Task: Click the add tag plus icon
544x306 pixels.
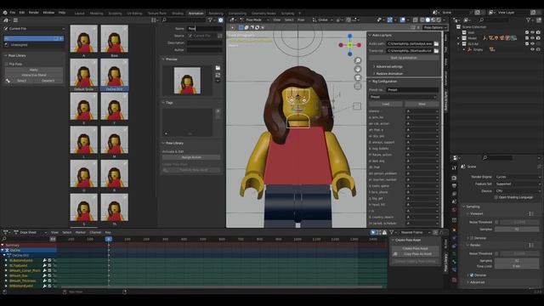Action: point(218,111)
